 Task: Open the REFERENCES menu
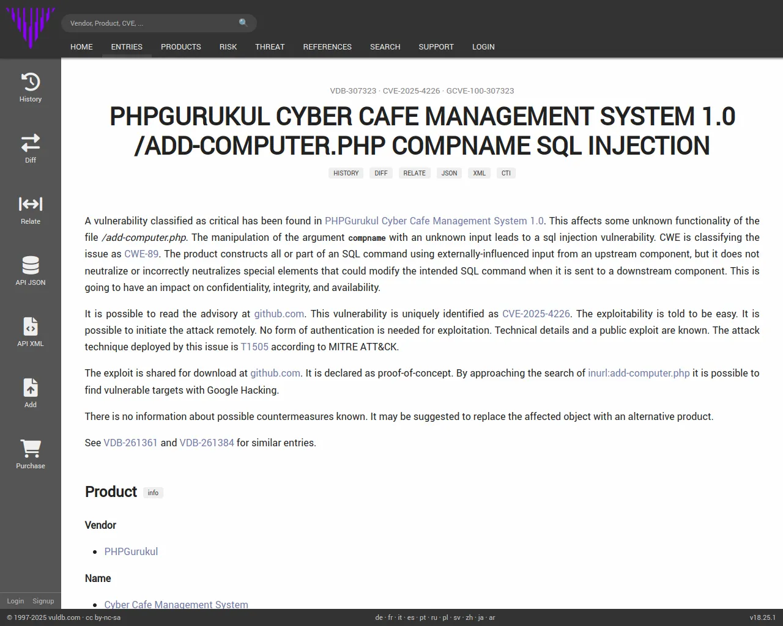pyautogui.click(x=327, y=47)
